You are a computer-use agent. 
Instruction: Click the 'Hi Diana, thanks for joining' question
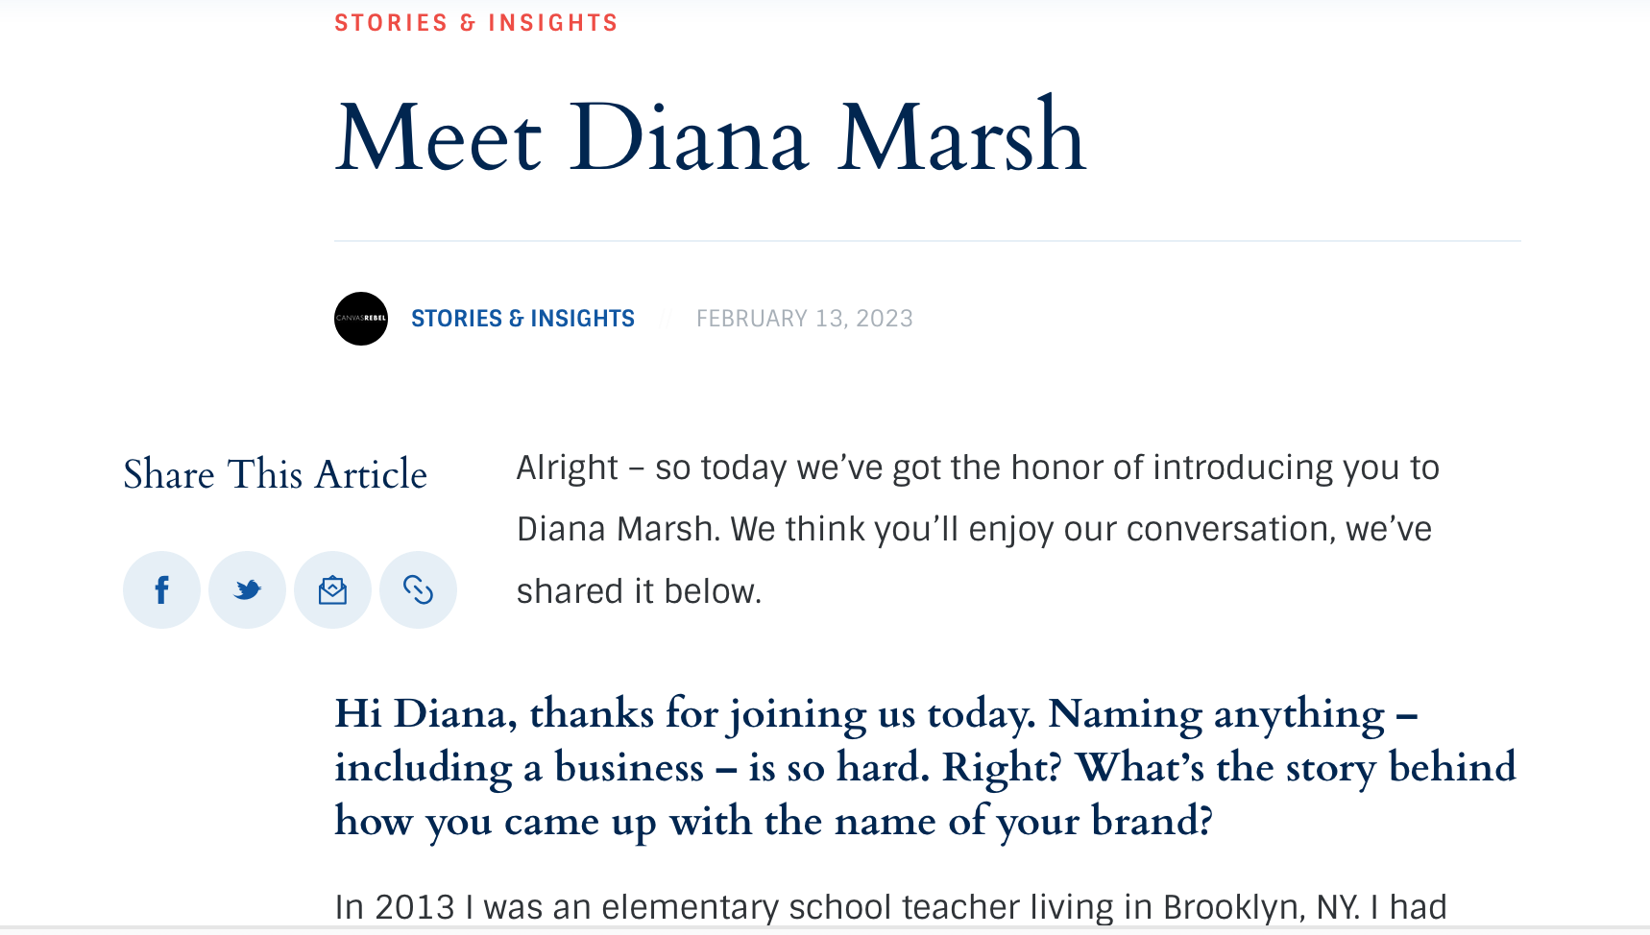875,714
